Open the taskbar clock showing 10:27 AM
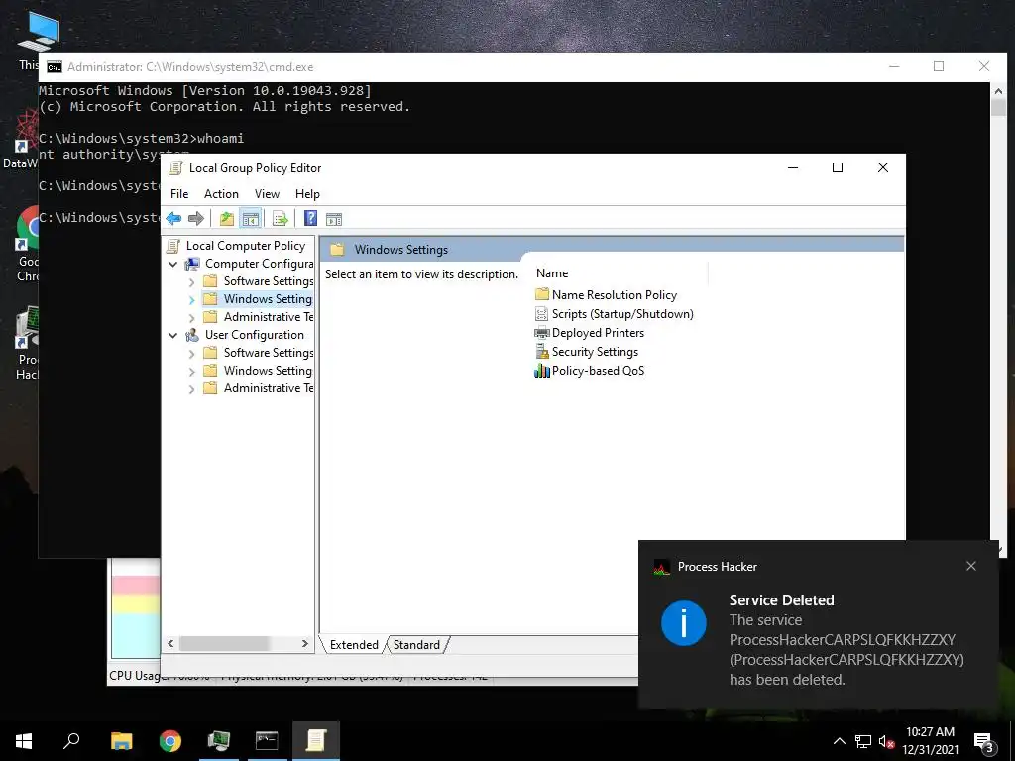The height and width of the screenshot is (761, 1015). (930, 741)
